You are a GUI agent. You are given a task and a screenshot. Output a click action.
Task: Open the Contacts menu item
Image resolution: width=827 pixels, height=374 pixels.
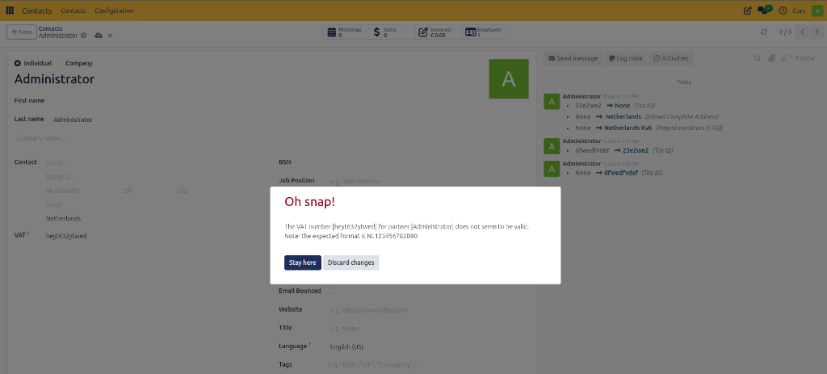(x=73, y=11)
